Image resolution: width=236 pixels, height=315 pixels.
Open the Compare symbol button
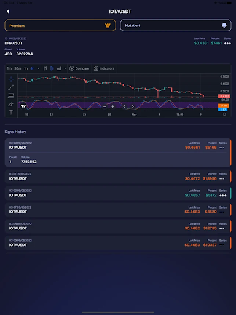(x=79, y=68)
